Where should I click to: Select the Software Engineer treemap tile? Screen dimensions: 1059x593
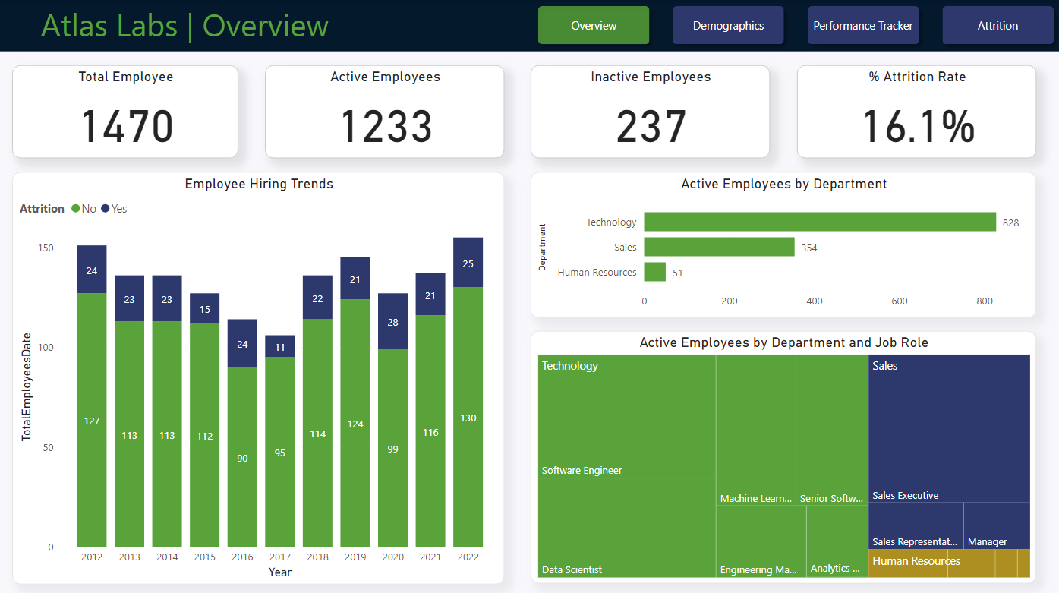pyautogui.click(x=626, y=416)
